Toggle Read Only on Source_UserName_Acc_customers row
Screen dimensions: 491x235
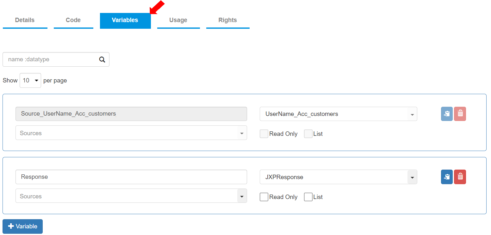pos(264,134)
